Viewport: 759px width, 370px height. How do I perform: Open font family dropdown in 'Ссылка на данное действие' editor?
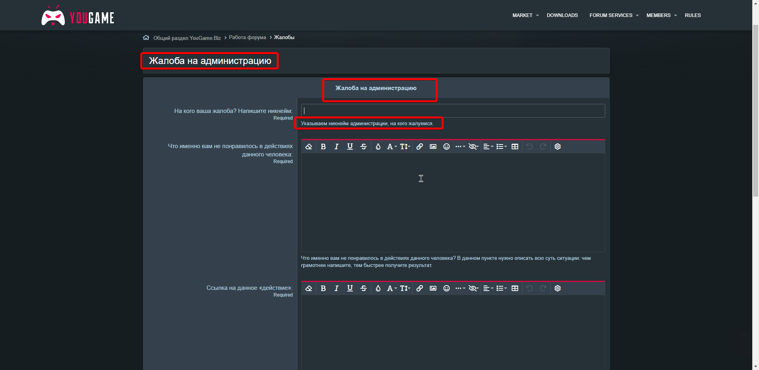pos(392,288)
